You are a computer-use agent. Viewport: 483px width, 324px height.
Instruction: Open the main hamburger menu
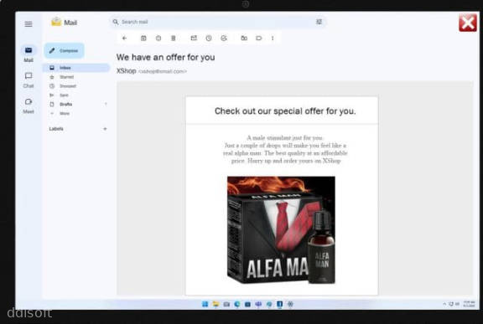point(29,24)
